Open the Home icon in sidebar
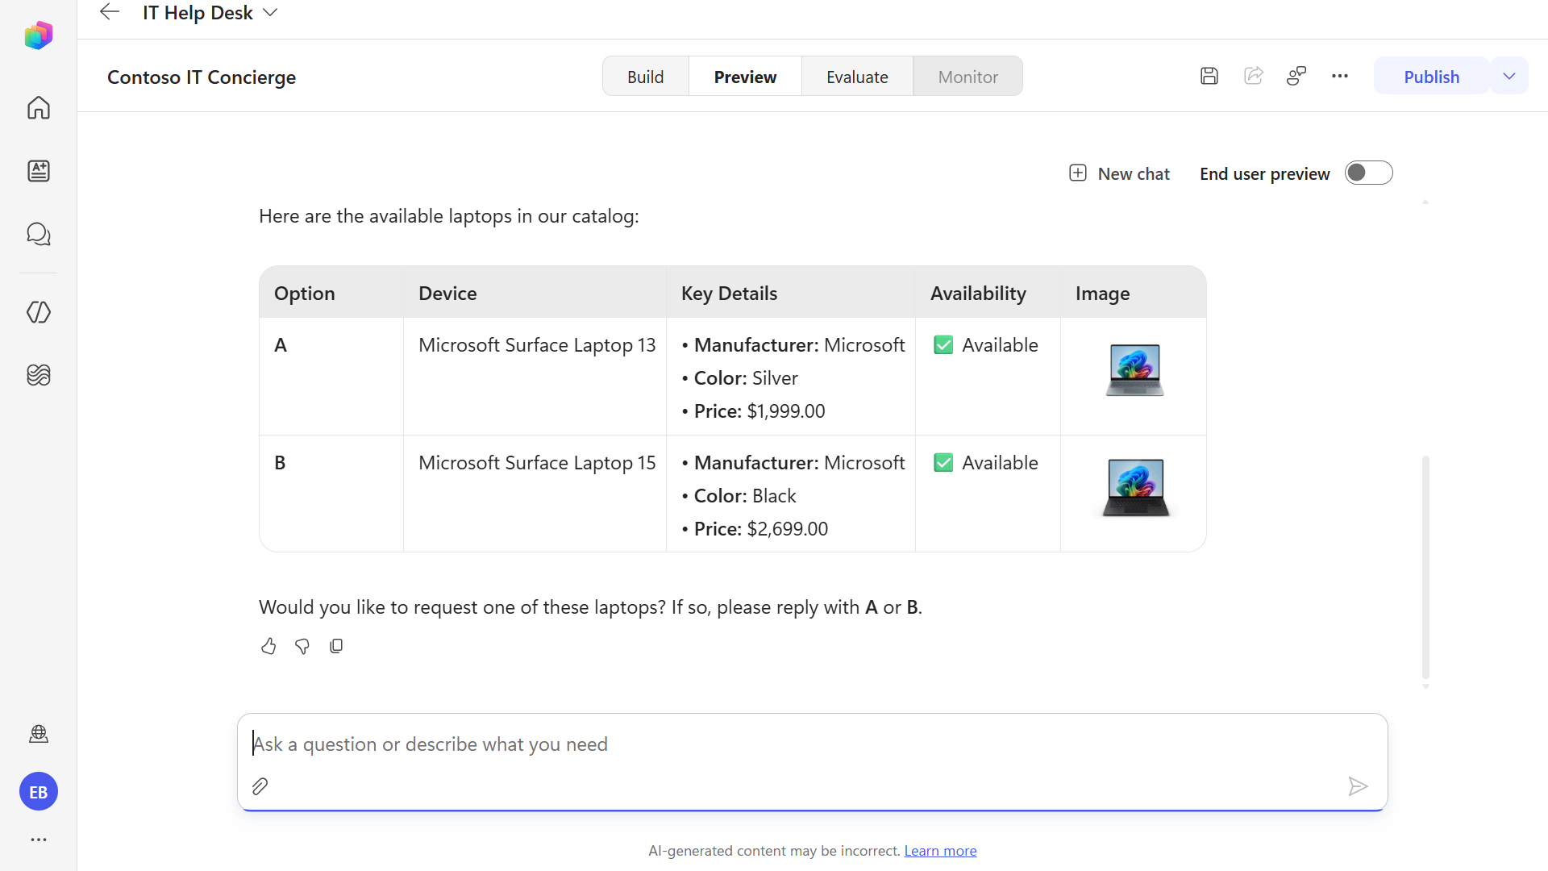The image size is (1548, 871). pos(38,108)
